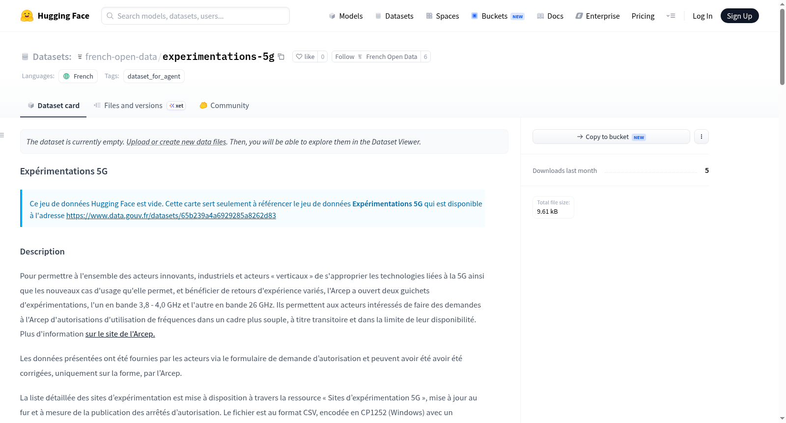Viewport: 786px width, 423px height.
Task: Click the 'Description' heading
Action: pos(42,252)
